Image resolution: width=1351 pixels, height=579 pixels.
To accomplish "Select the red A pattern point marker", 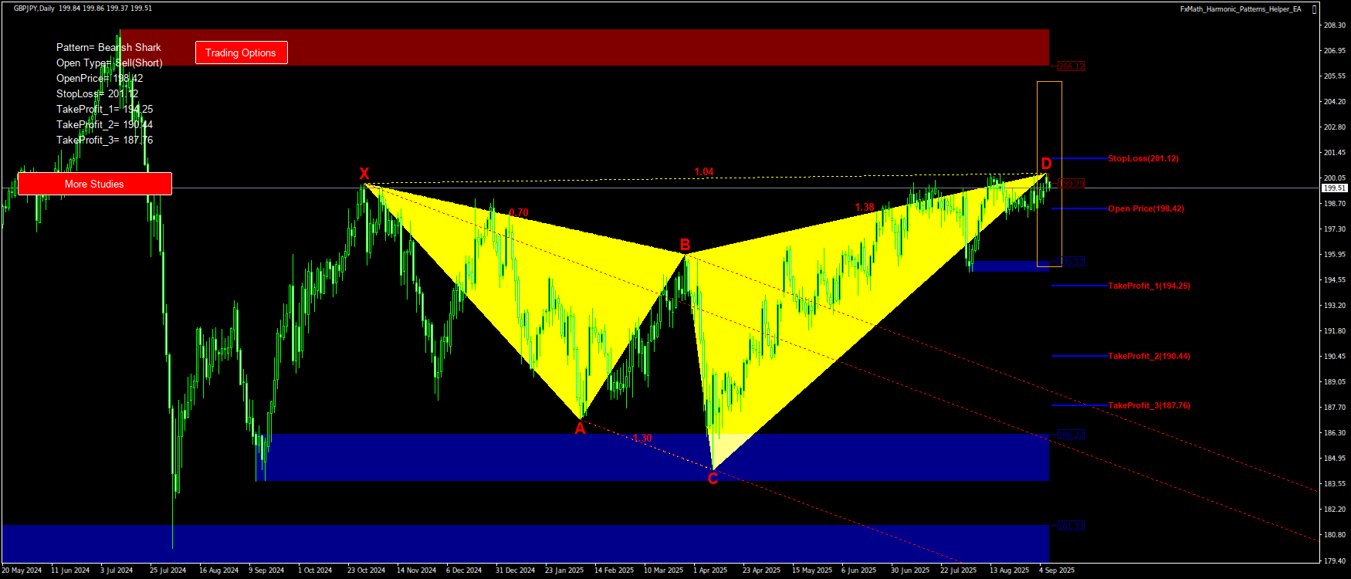I will point(580,429).
